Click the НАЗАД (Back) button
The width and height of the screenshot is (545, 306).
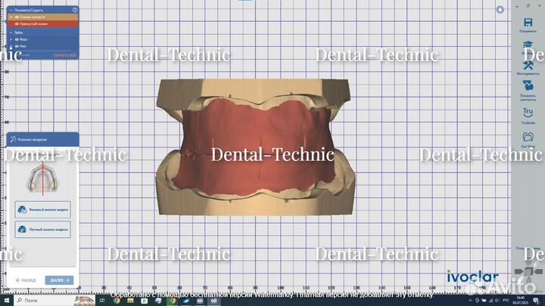[x=26, y=280]
